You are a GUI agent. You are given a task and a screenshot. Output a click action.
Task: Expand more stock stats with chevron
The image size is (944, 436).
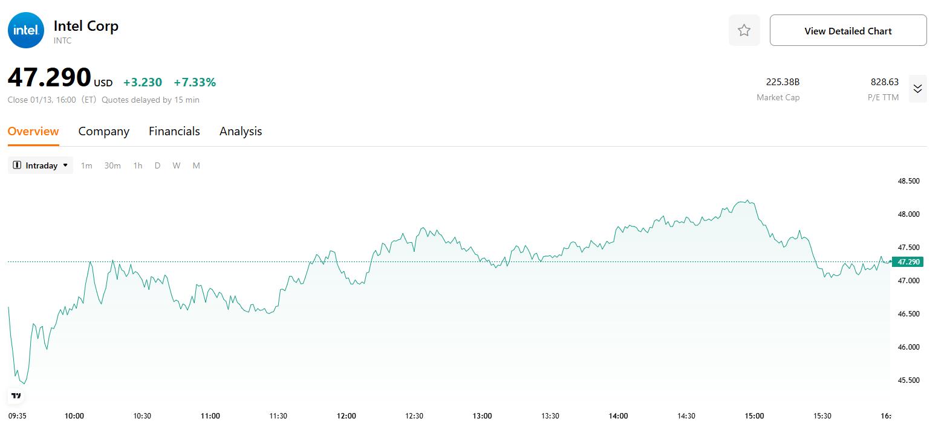pos(917,89)
